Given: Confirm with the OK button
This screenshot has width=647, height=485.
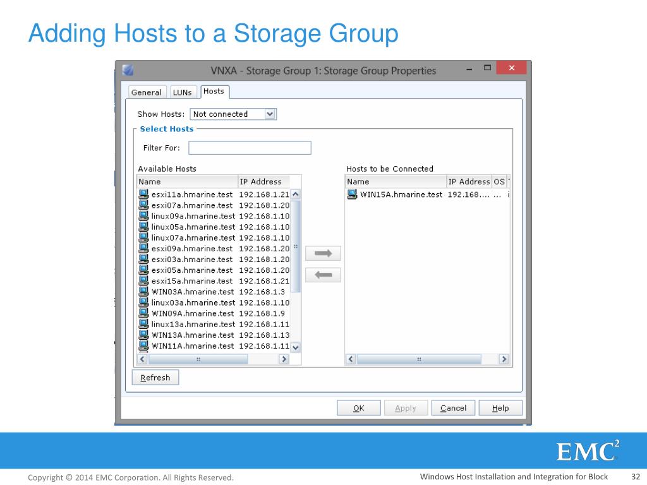Looking at the screenshot, I should 359,408.
